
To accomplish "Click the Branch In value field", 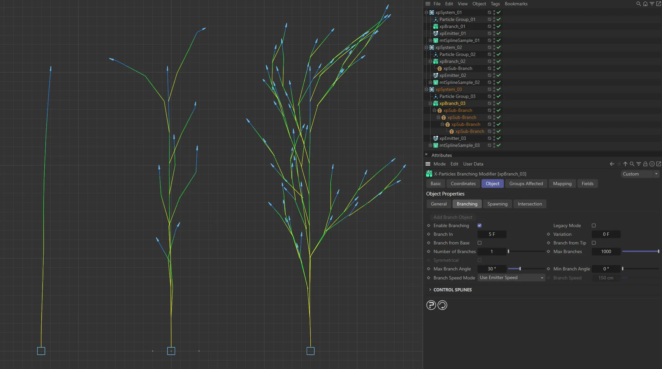I will coord(492,234).
